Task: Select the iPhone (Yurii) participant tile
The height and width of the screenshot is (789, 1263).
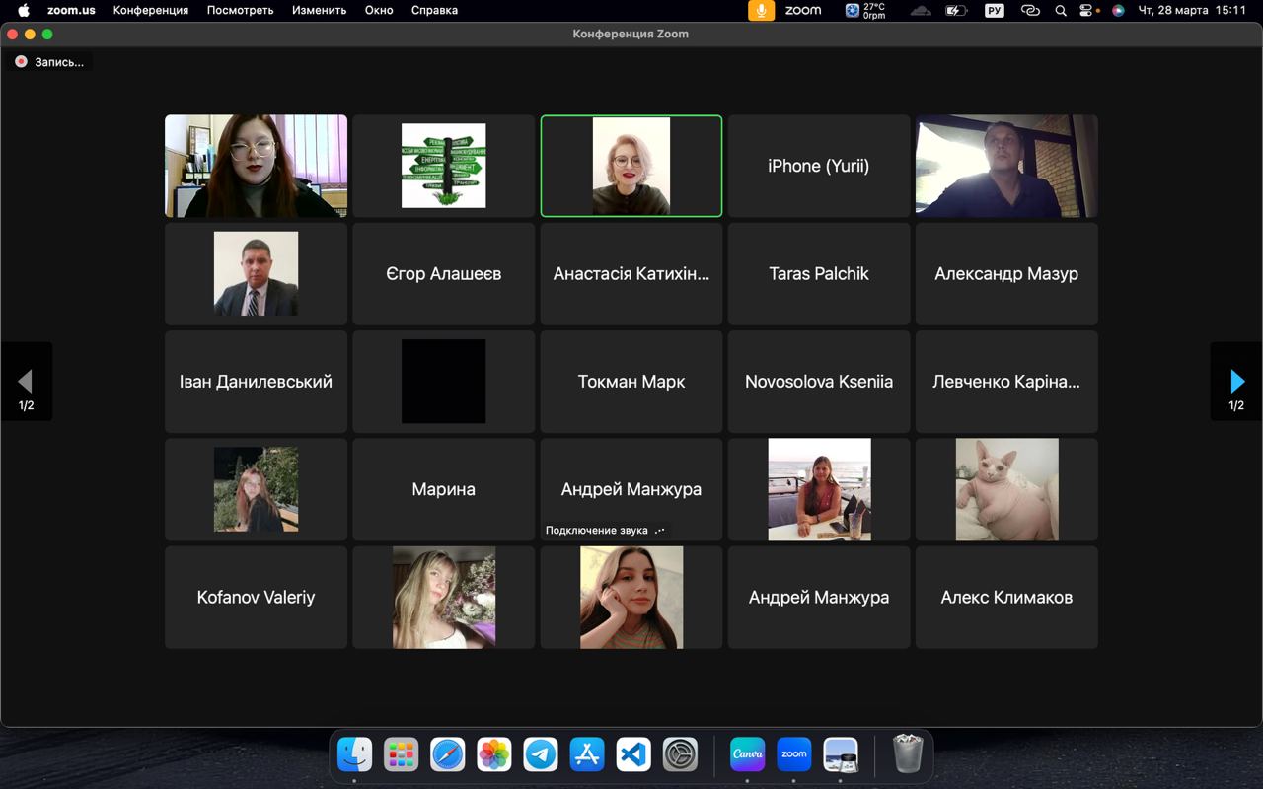Action: (819, 166)
